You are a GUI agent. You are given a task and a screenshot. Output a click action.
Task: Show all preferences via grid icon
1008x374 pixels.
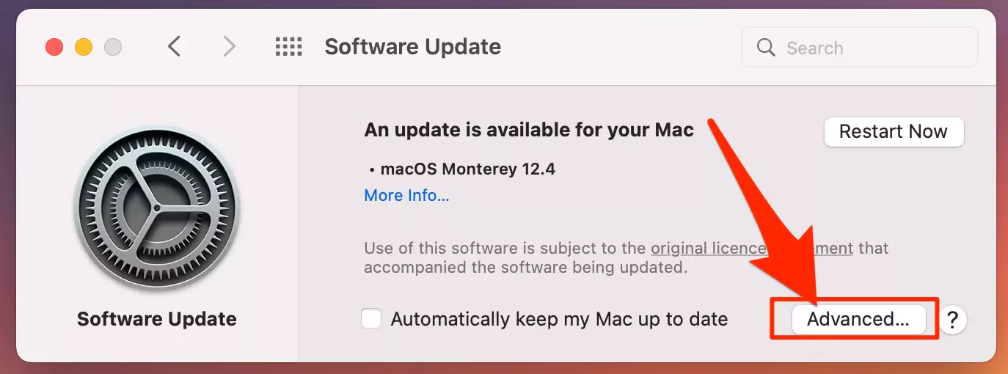[288, 48]
